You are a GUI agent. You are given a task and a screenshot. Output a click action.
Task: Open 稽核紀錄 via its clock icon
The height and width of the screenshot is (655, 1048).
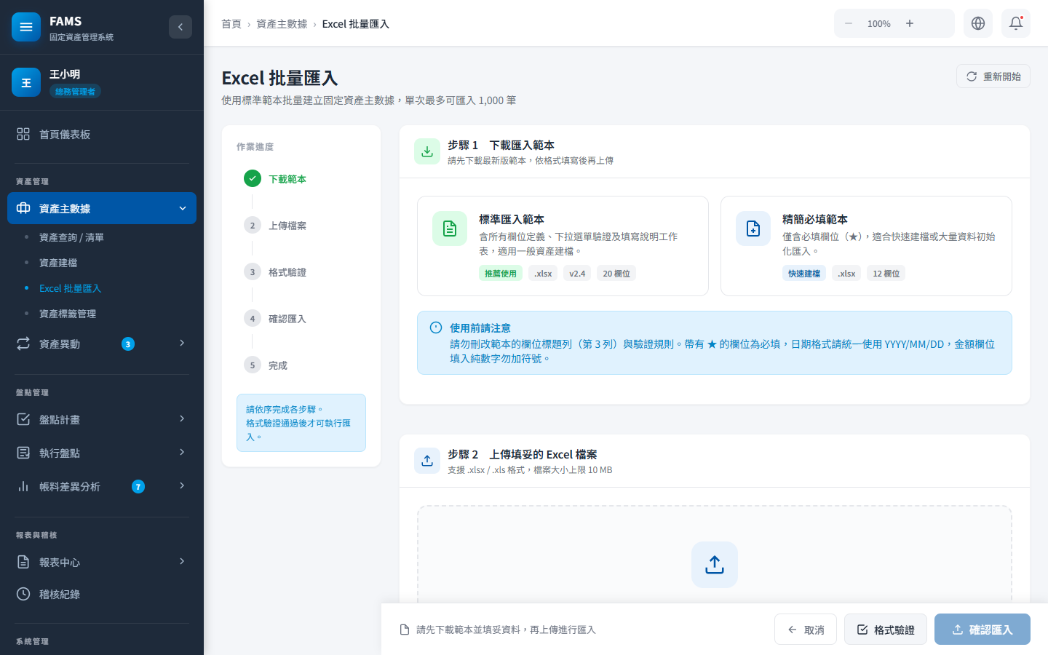(x=23, y=594)
